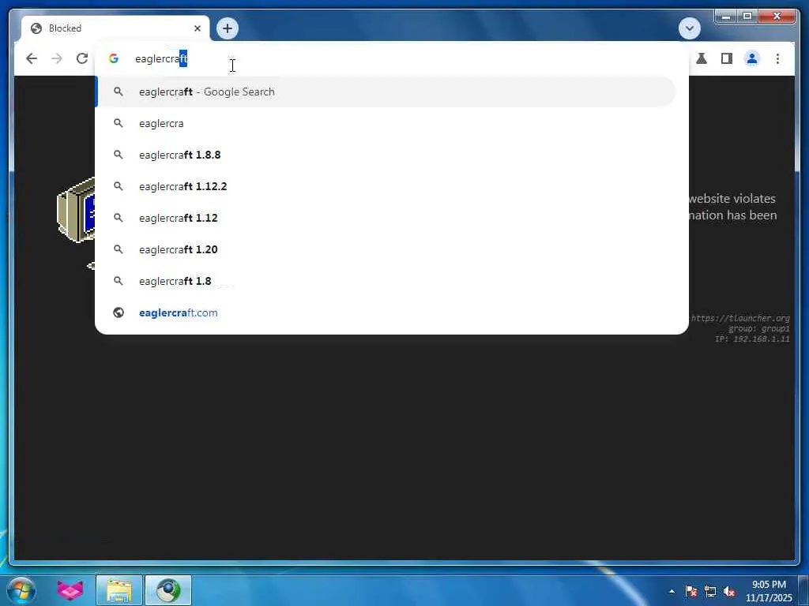Click the Chromium taskbar icon

pos(168,590)
